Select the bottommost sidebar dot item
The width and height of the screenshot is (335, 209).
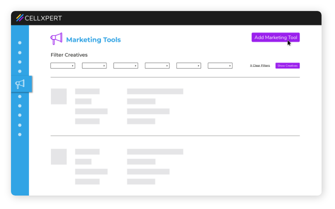tap(20, 134)
